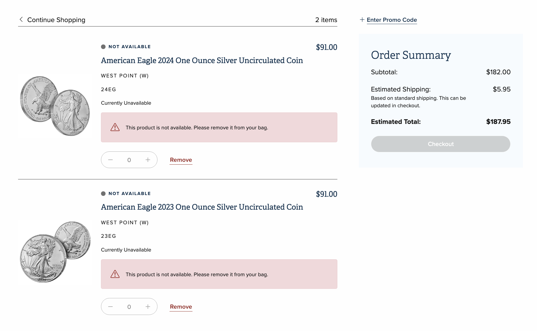Click the plus icon next to Enter Promo Code
This screenshot has height=331, width=537.
pyautogui.click(x=362, y=20)
